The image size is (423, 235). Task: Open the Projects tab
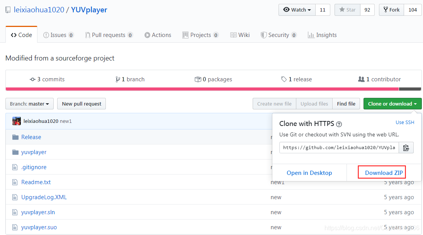pos(200,35)
